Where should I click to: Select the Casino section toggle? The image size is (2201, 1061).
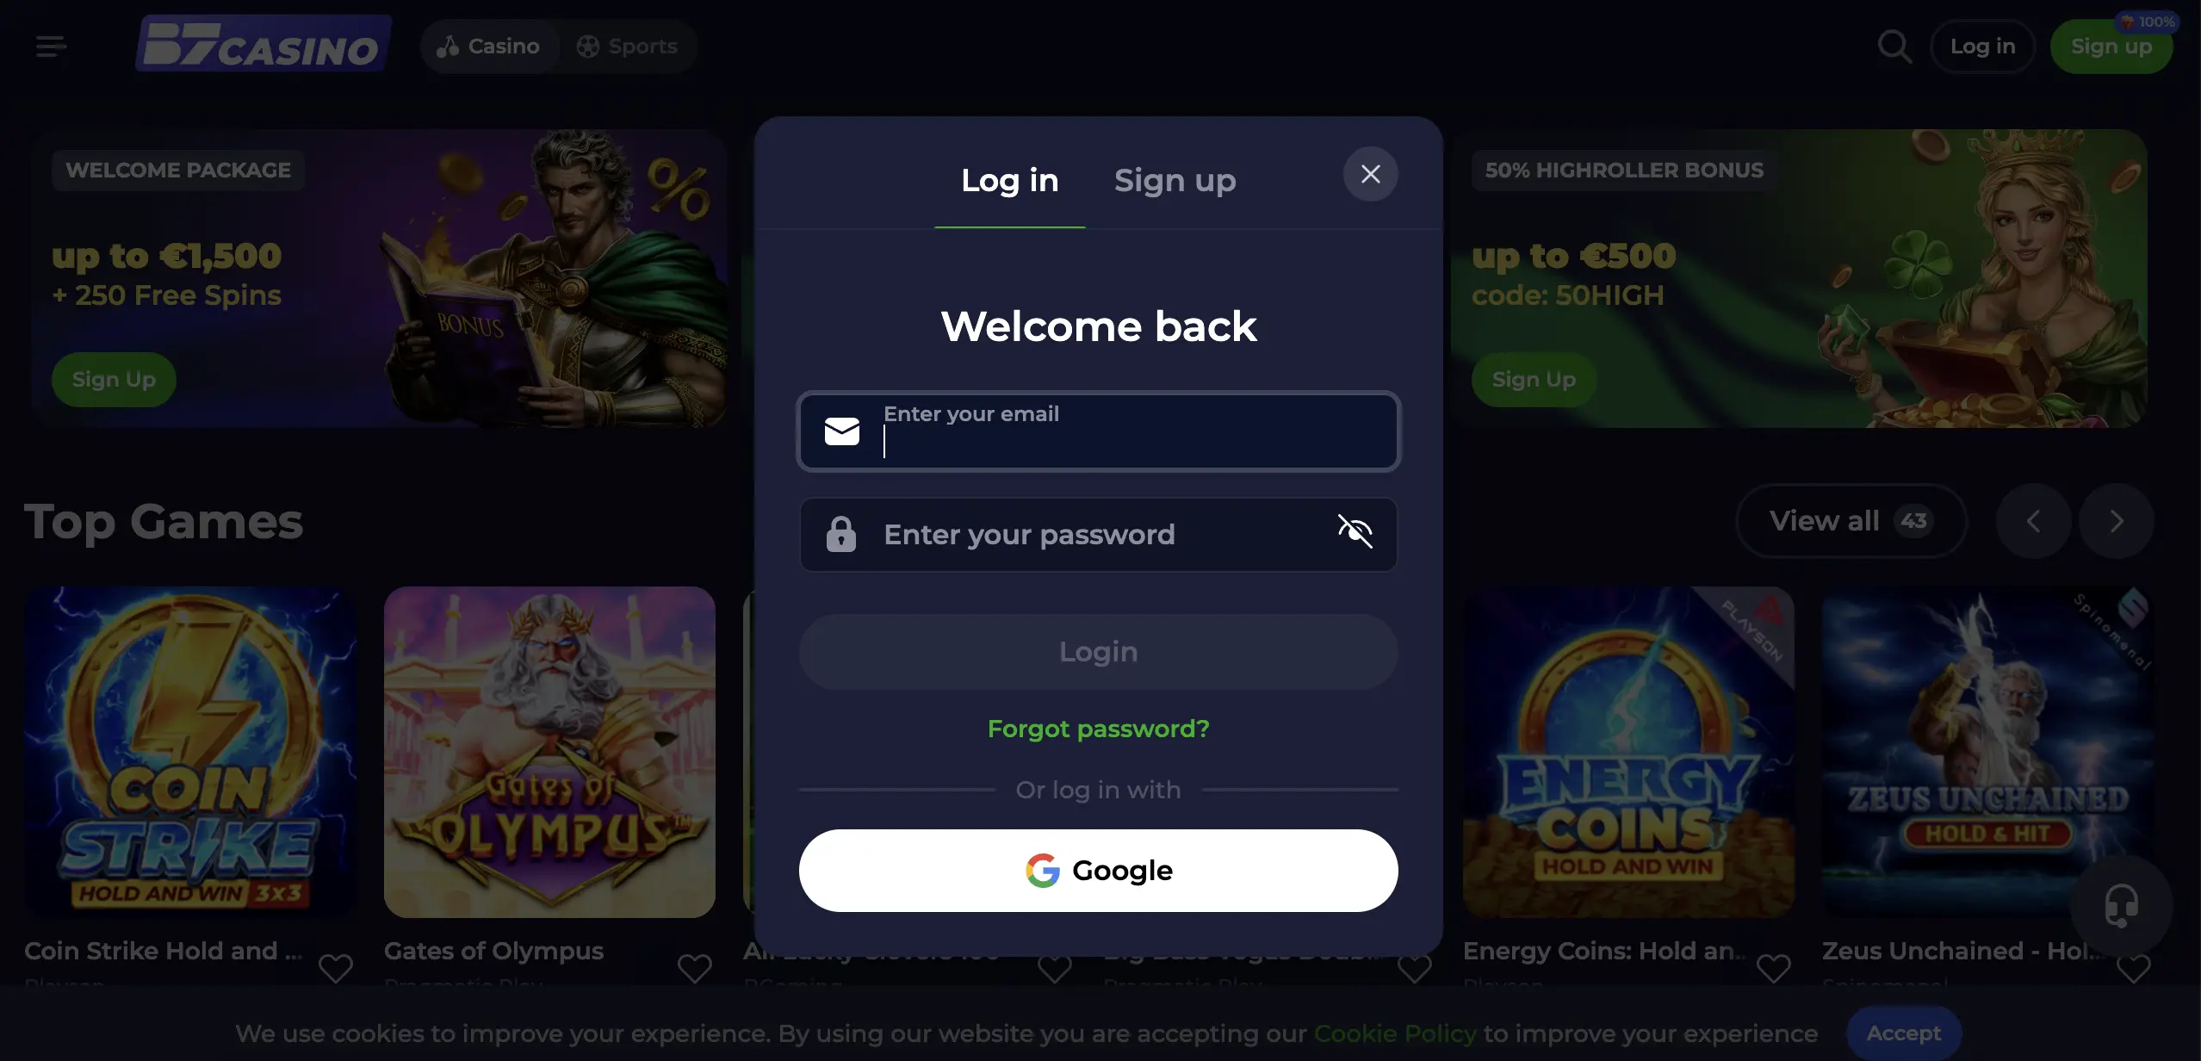(489, 47)
